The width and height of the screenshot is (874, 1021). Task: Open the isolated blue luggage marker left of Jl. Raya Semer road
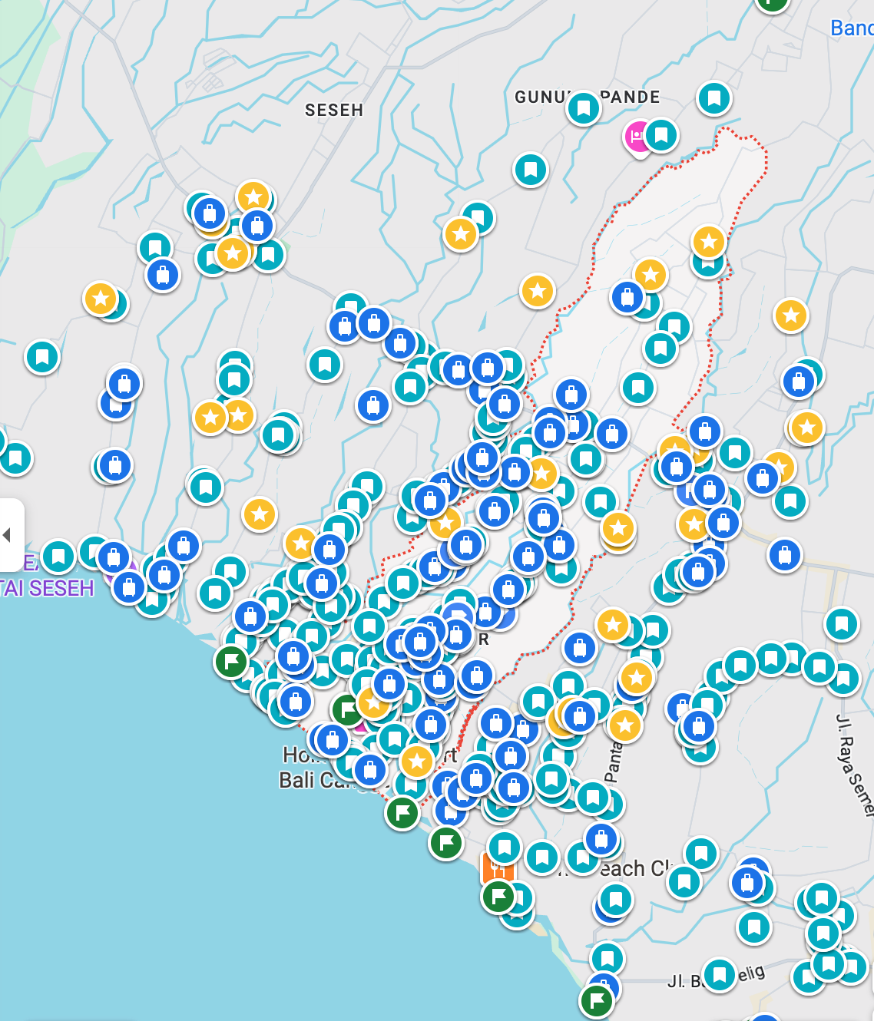point(784,554)
